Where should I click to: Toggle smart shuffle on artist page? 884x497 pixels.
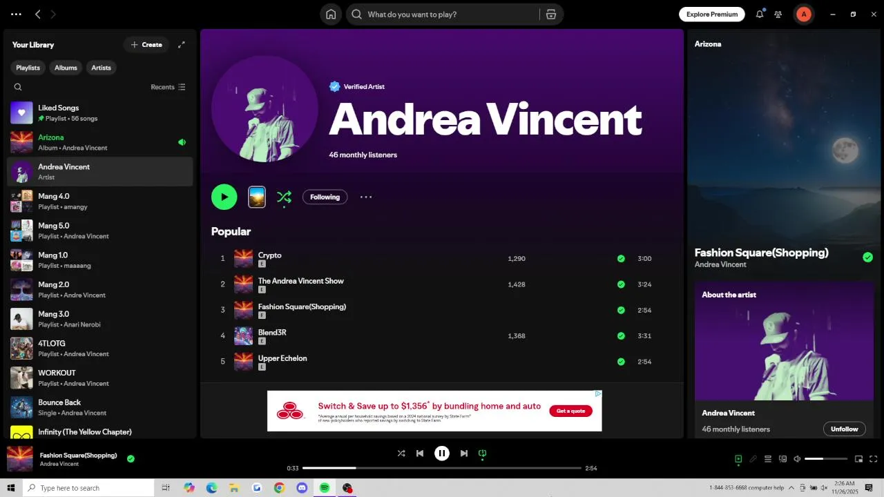[x=284, y=197]
